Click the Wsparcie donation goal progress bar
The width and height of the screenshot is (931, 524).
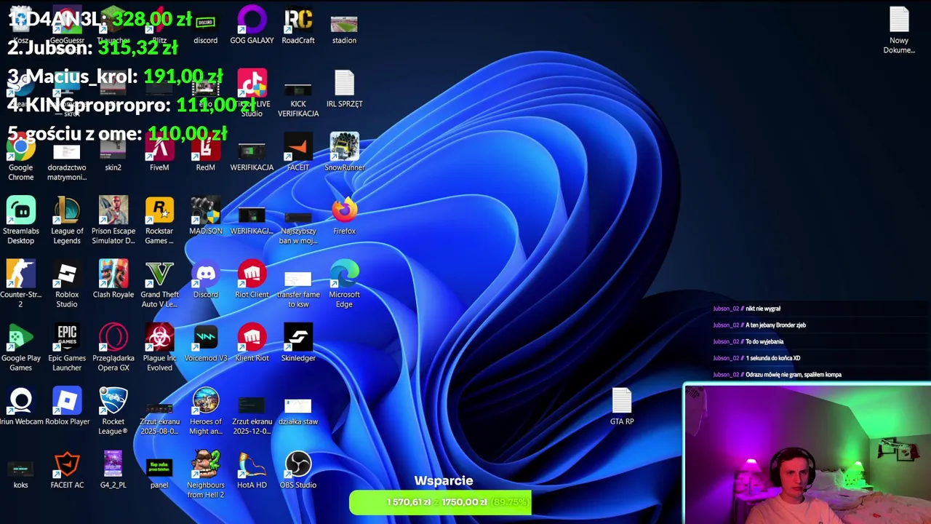pos(440,502)
